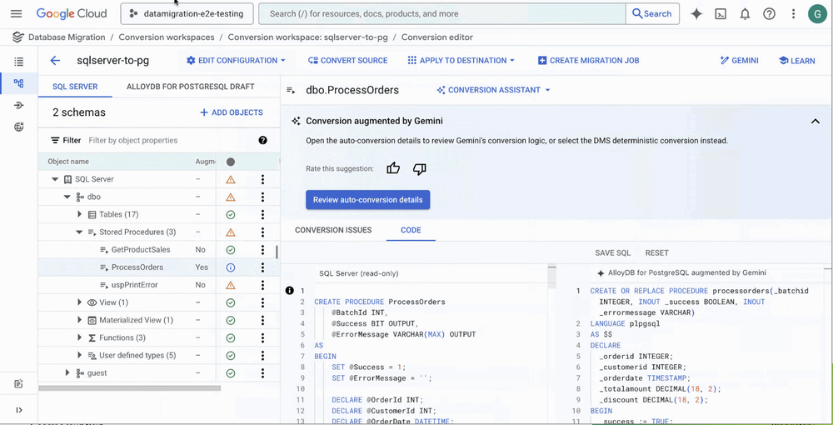The height and width of the screenshot is (425, 833).
Task: Click Add Objects
Action: (x=231, y=112)
